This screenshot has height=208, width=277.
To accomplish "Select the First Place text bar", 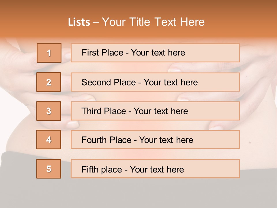I will point(155,53).
